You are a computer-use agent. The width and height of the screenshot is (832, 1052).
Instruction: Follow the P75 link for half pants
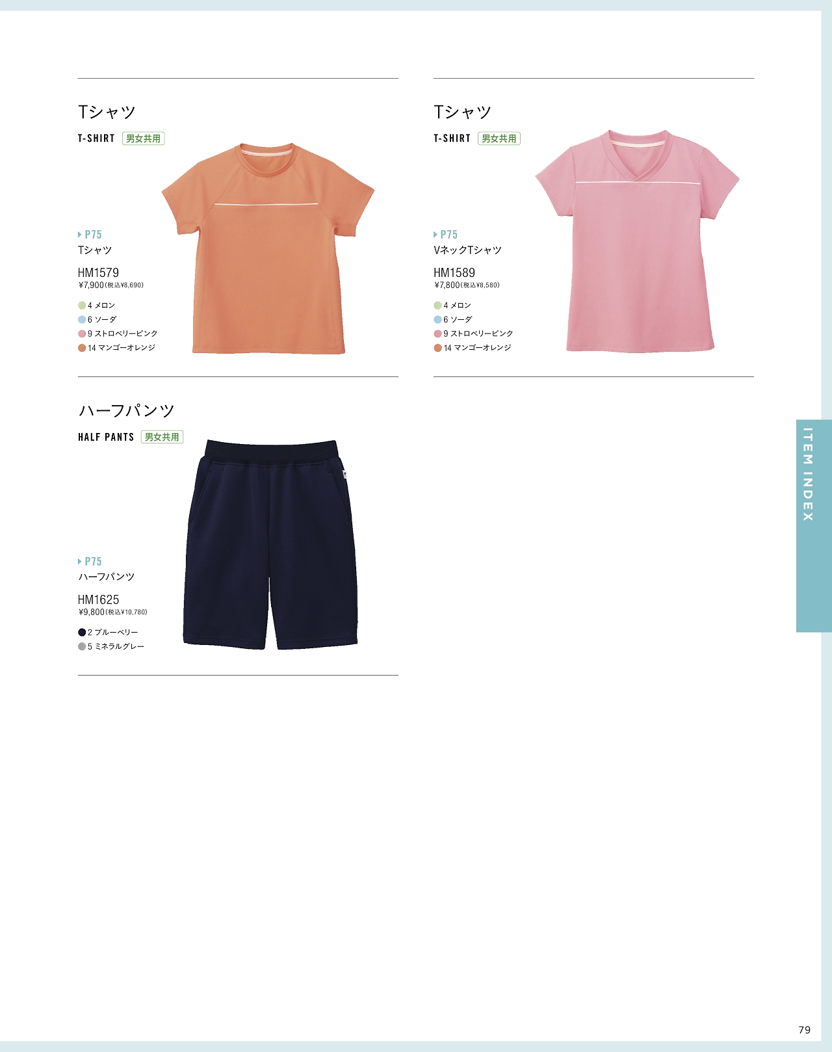90,562
